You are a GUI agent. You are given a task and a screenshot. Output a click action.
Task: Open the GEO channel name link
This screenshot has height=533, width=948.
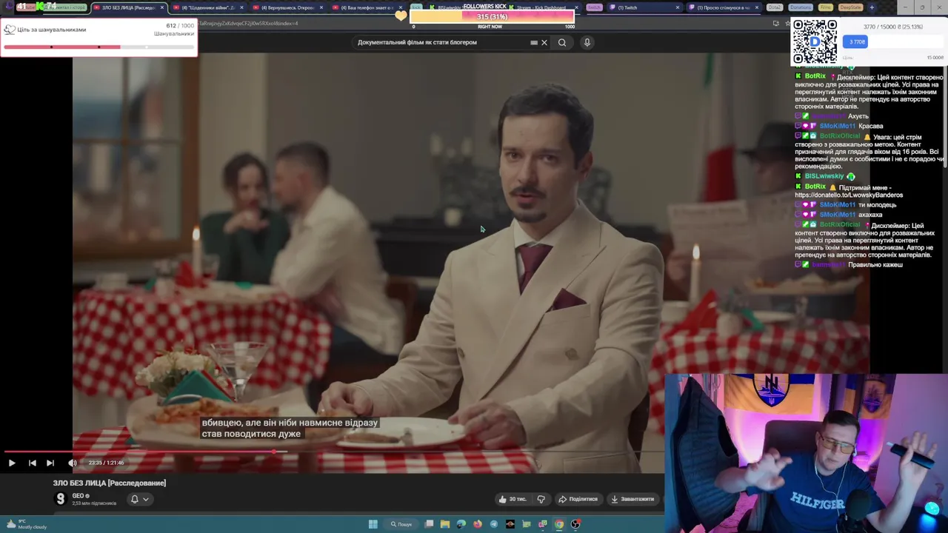[79, 496]
